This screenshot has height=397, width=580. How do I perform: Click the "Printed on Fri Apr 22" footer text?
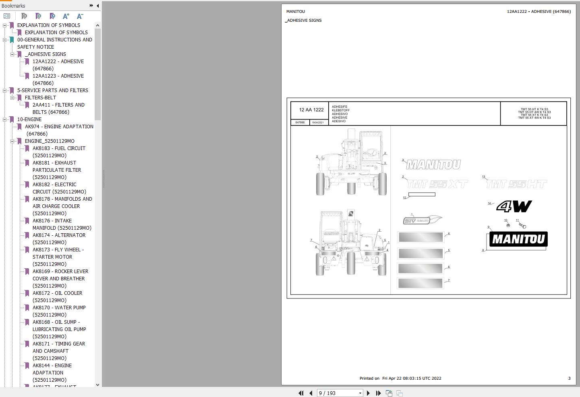pos(400,378)
